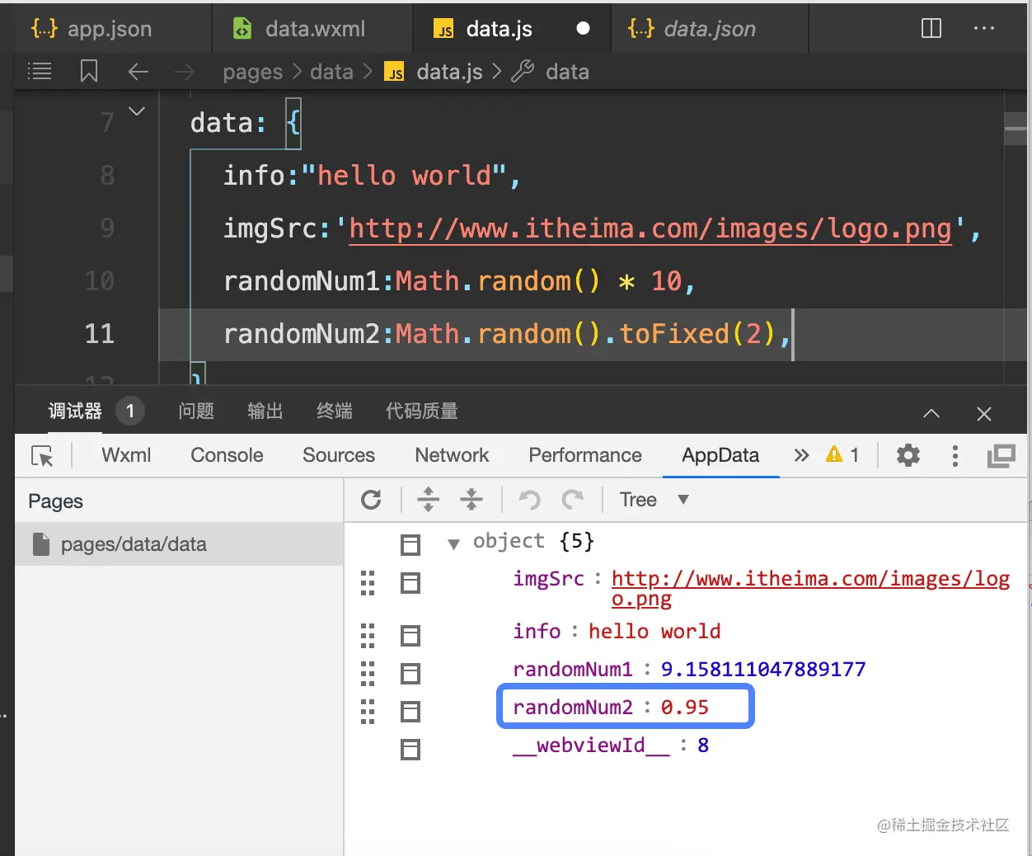Open the 代码质量 panel tab

coord(422,411)
